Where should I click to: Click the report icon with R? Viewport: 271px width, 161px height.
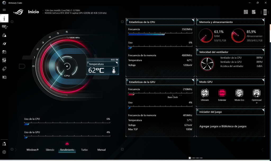coord(254,12)
